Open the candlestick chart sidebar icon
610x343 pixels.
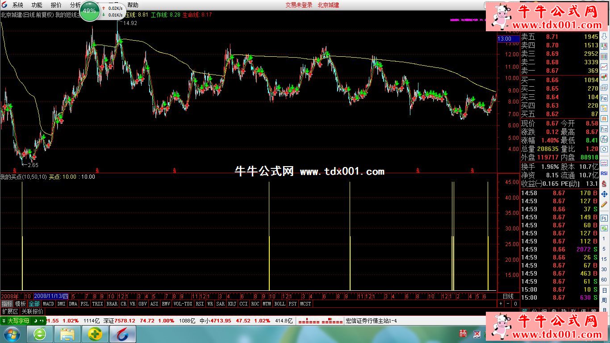point(604,77)
